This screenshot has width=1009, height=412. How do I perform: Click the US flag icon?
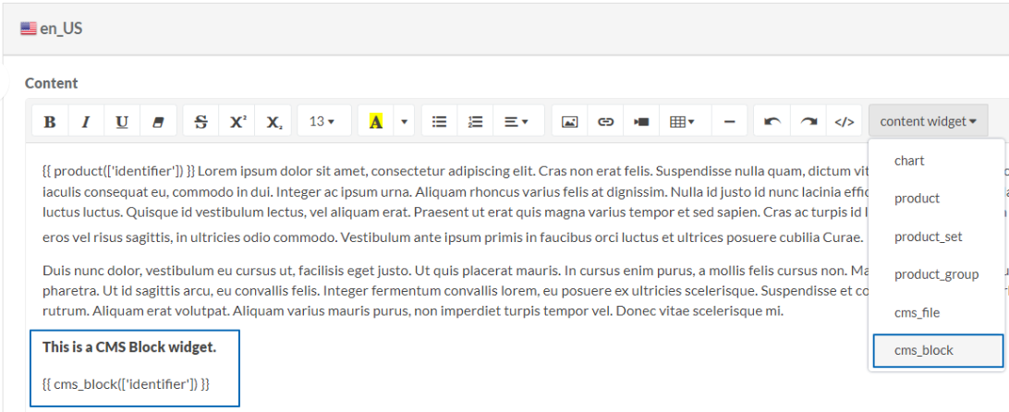pyautogui.click(x=29, y=29)
